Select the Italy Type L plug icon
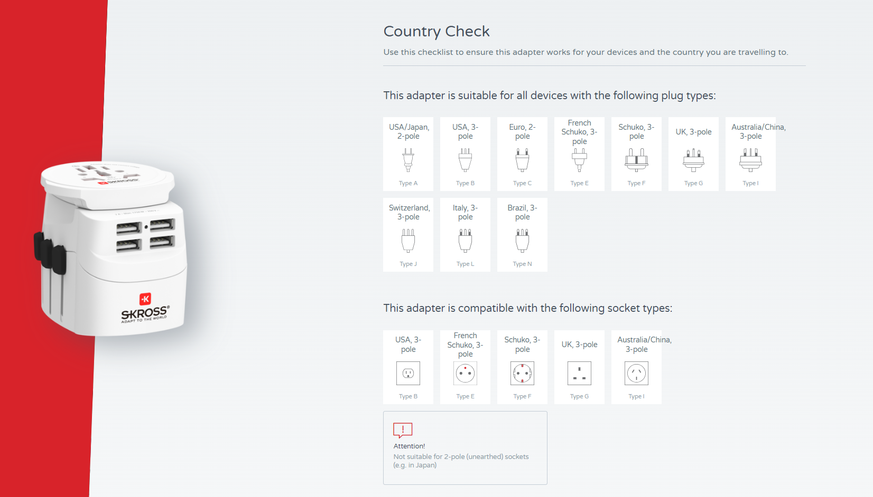 465,241
